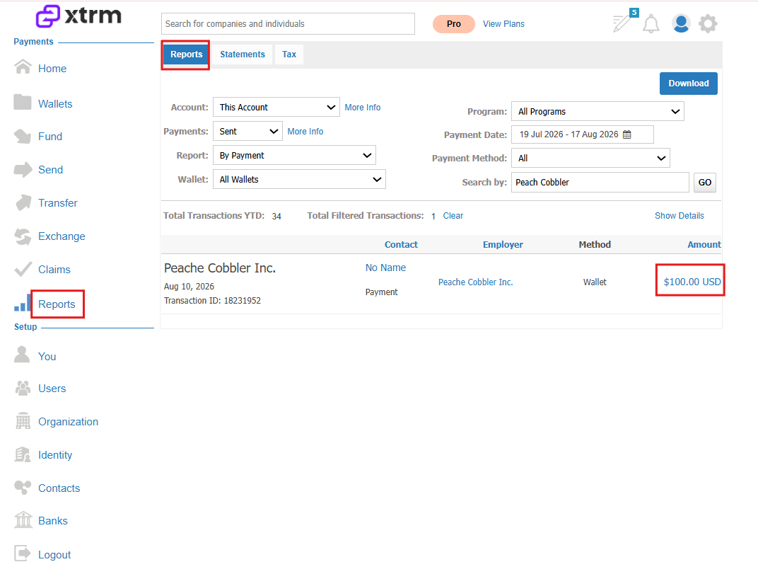Expand the Payment Method dropdown
Image resolution: width=758 pixels, height=574 pixels.
click(x=590, y=158)
